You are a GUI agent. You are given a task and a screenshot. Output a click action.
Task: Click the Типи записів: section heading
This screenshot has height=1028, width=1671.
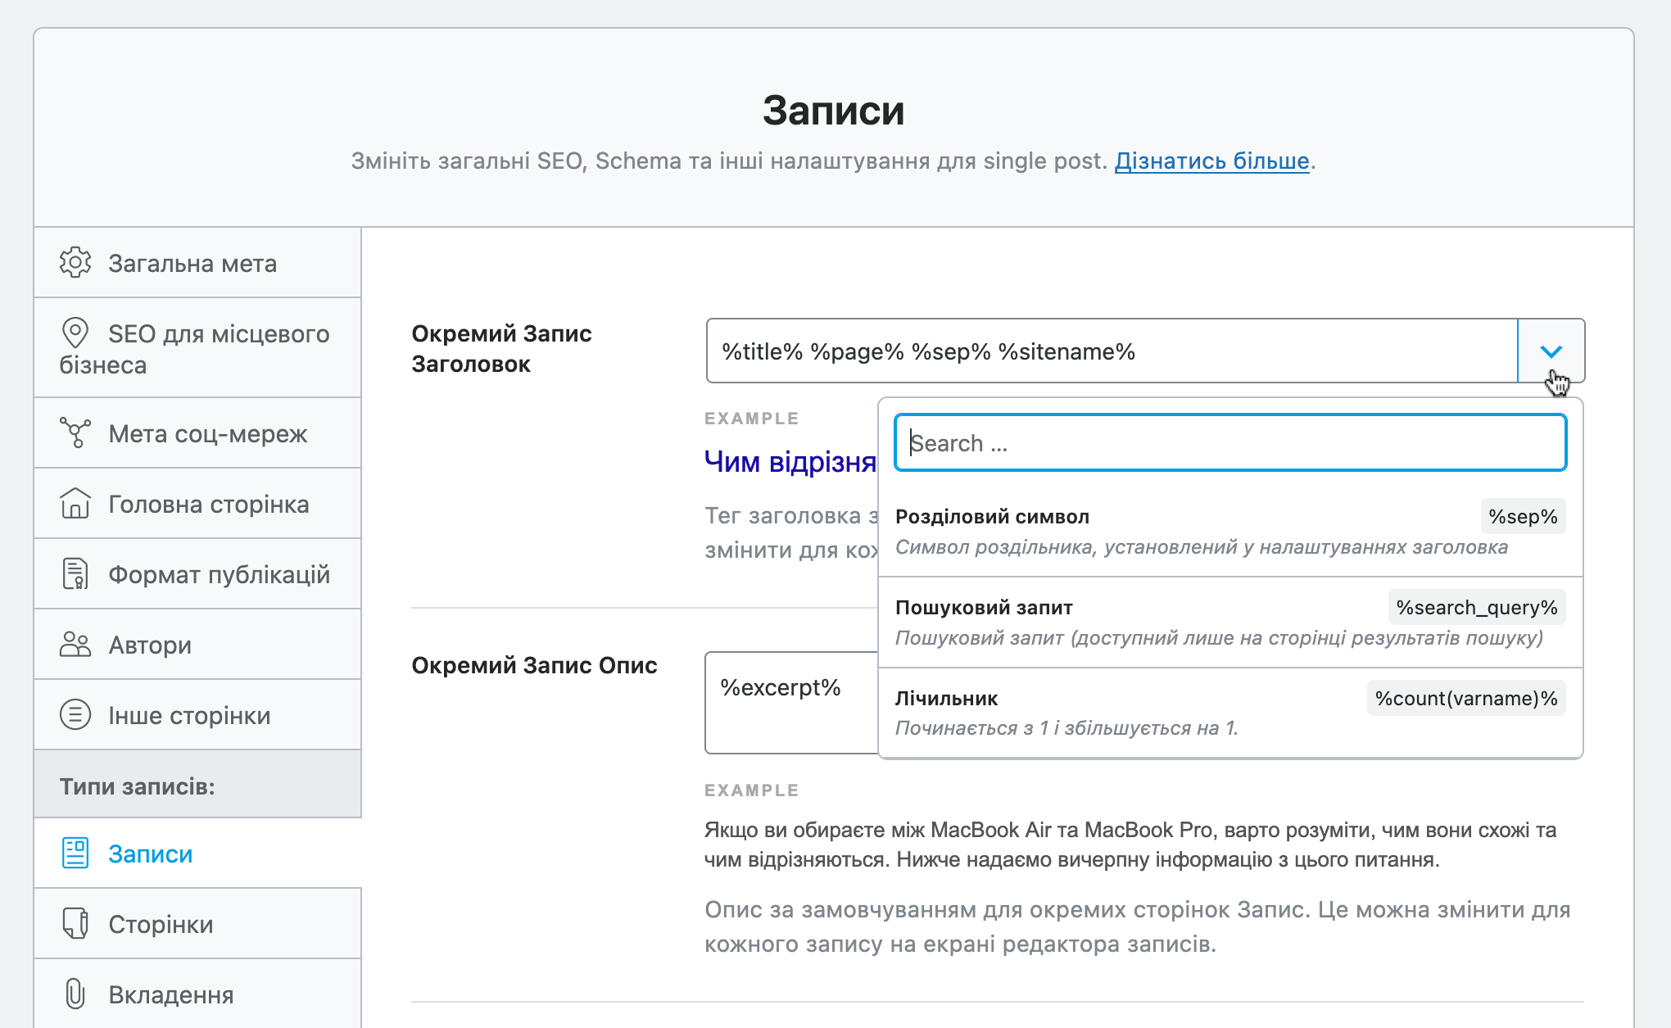137,786
